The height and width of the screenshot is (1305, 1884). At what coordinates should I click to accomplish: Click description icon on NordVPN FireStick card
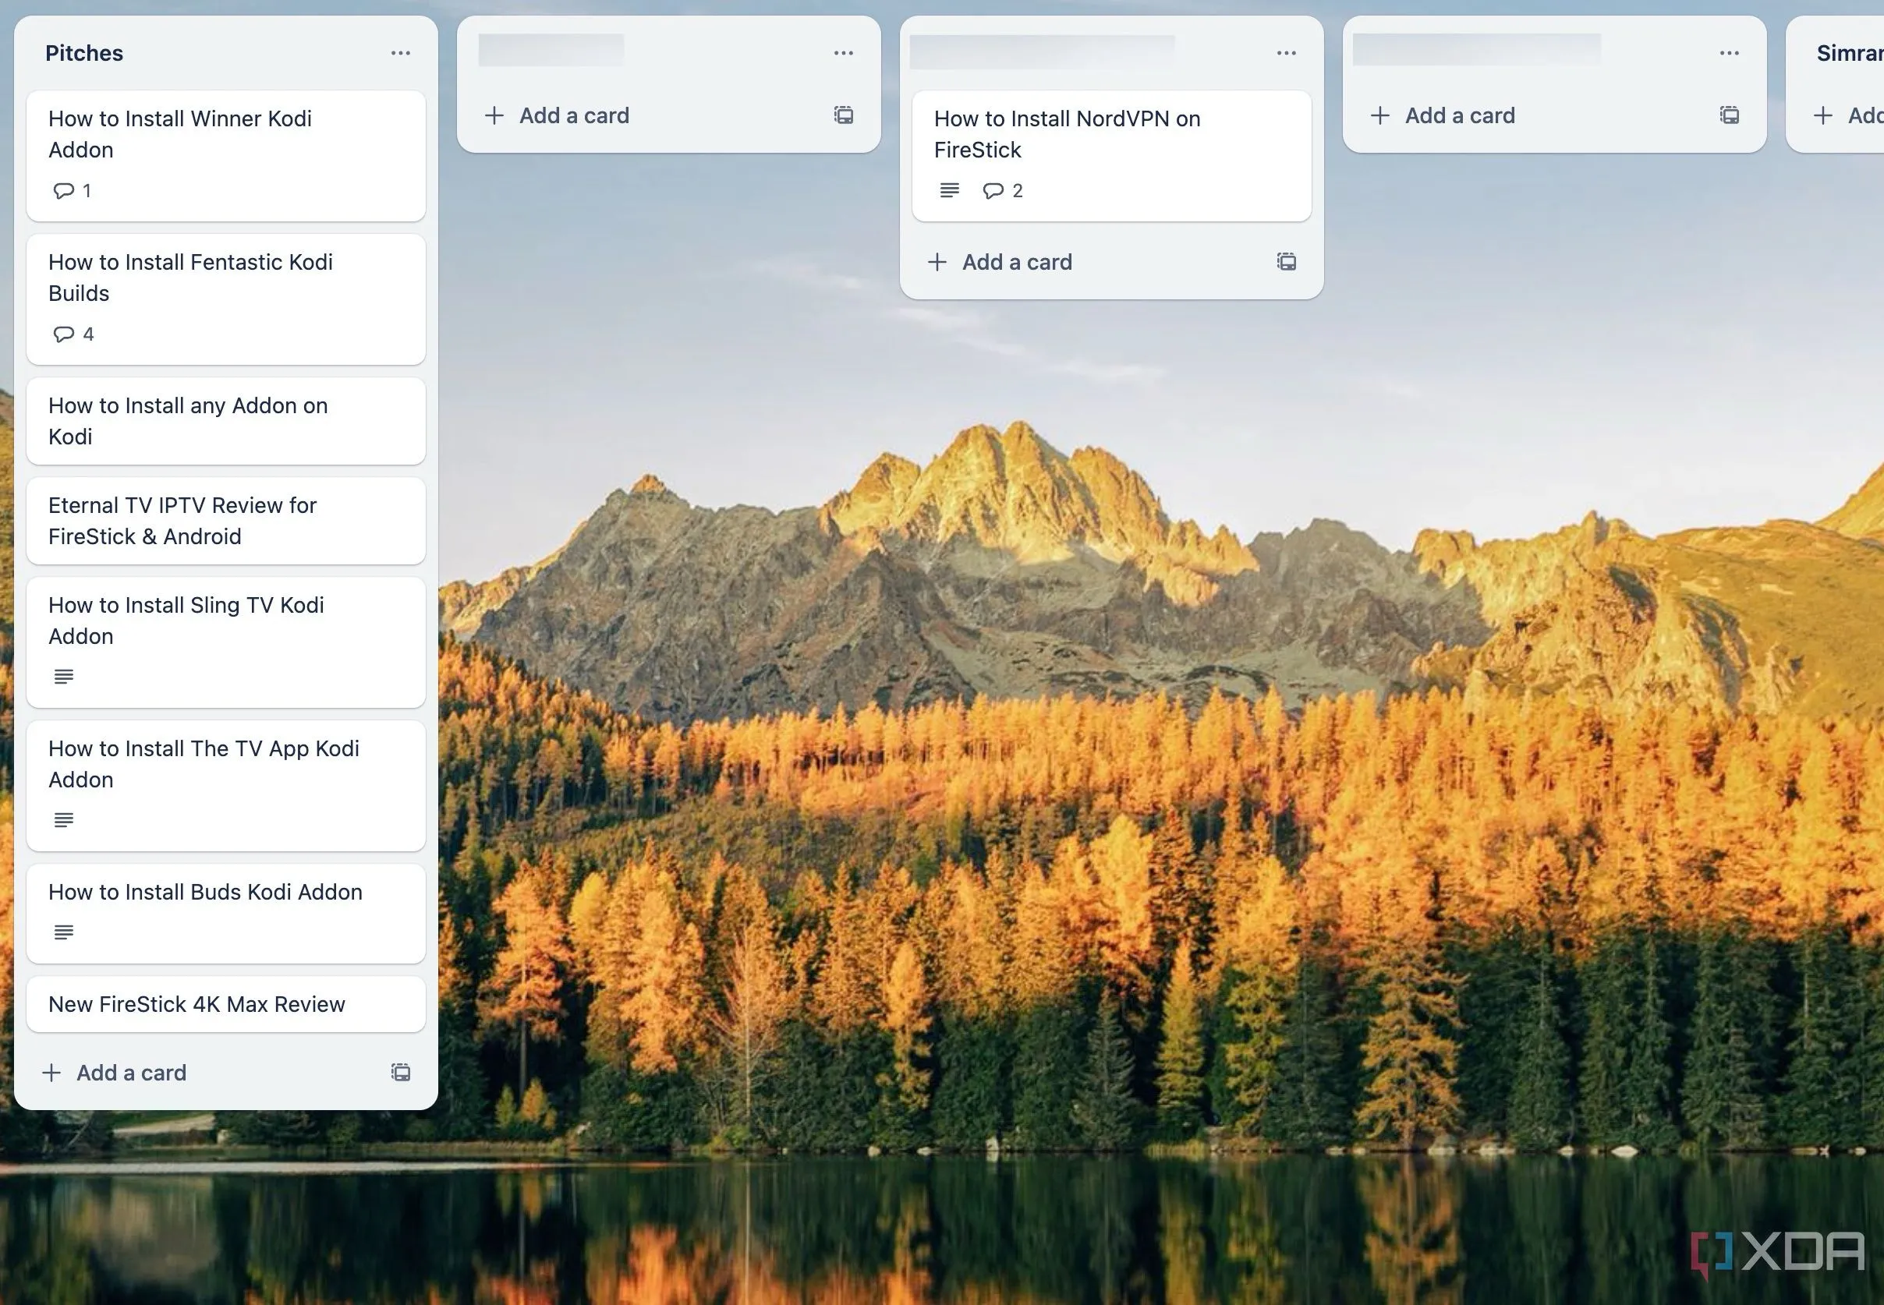click(948, 190)
